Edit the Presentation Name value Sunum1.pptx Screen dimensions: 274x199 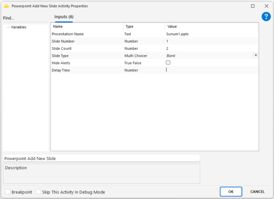(211, 34)
